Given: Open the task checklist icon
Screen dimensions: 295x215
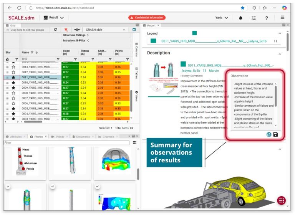Looking at the screenshot, I should (253, 18).
